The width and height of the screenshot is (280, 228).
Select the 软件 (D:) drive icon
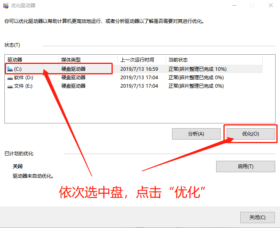[10, 78]
